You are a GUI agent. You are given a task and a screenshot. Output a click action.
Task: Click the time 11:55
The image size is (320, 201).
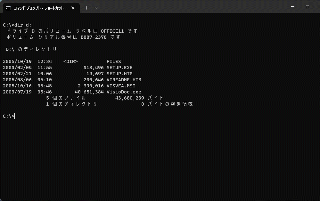45,68
